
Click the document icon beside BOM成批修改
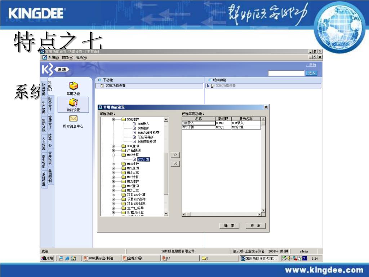point(134,141)
